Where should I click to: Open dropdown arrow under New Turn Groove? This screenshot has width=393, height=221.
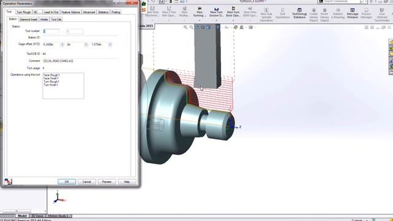tap(216, 20)
